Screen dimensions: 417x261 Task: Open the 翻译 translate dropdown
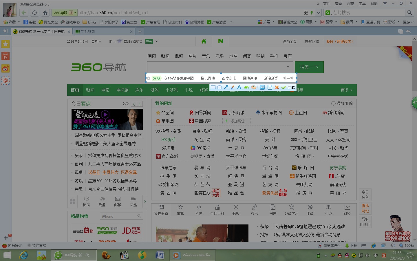click(x=329, y=22)
